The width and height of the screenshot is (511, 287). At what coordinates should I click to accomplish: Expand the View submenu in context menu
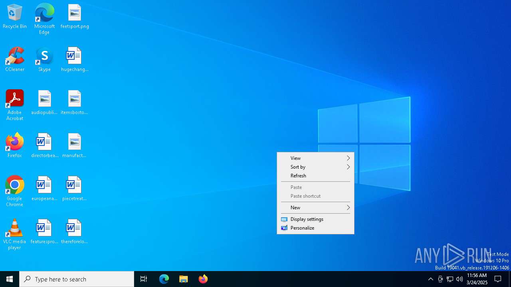coord(315,158)
